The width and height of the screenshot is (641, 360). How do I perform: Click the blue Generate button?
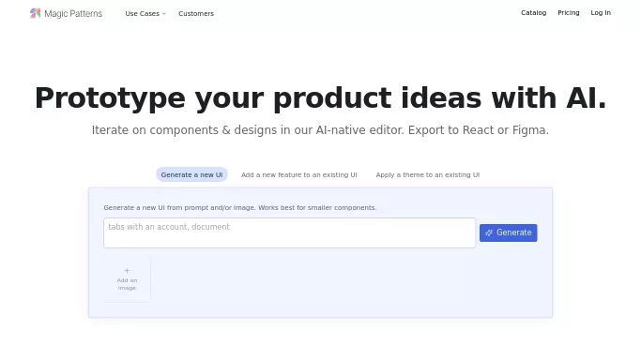[508, 232]
